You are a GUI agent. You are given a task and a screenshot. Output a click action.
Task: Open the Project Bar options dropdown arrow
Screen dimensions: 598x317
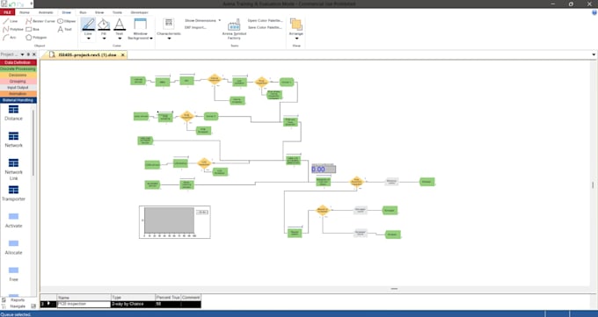click(22, 54)
